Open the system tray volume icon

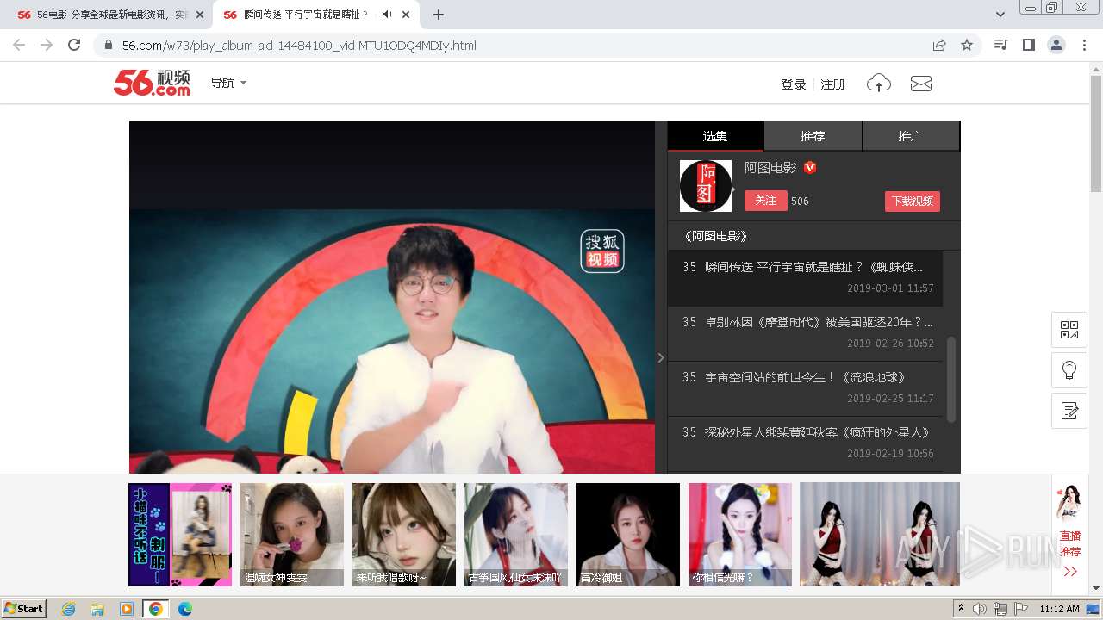tap(980, 609)
